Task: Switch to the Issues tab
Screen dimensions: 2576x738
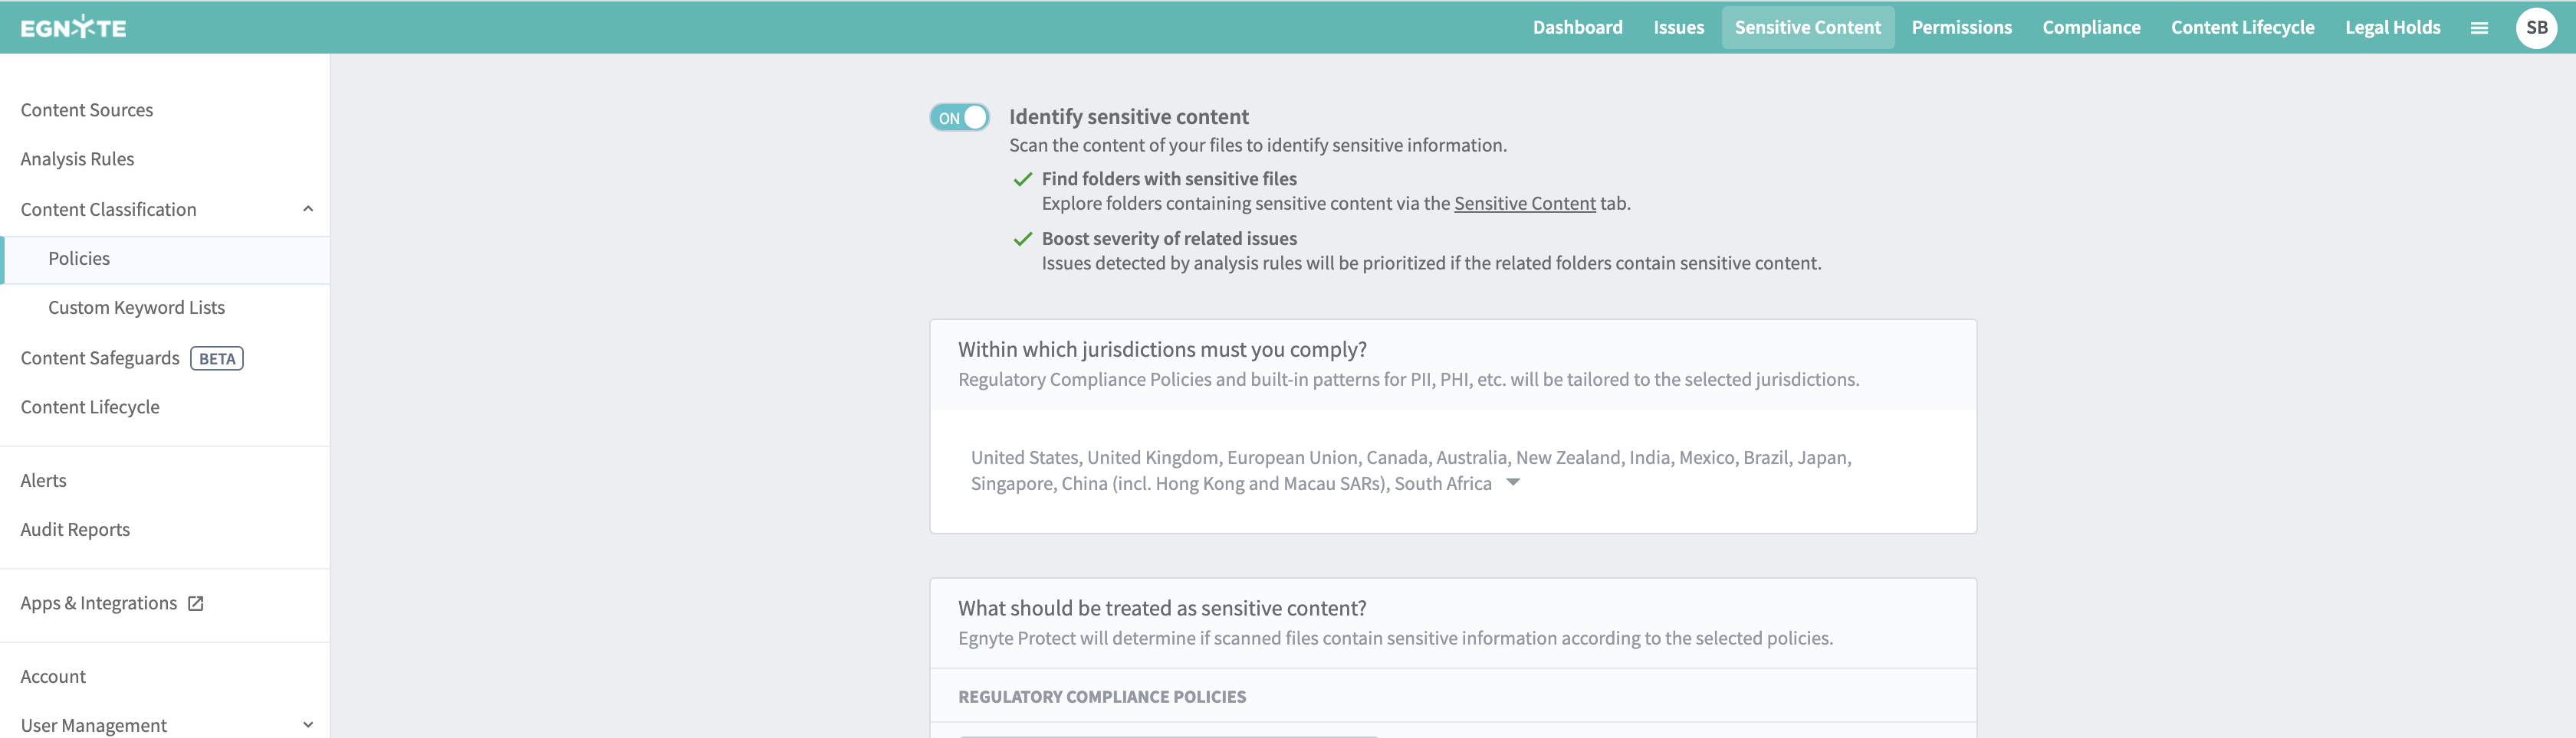Action: point(1678,28)
